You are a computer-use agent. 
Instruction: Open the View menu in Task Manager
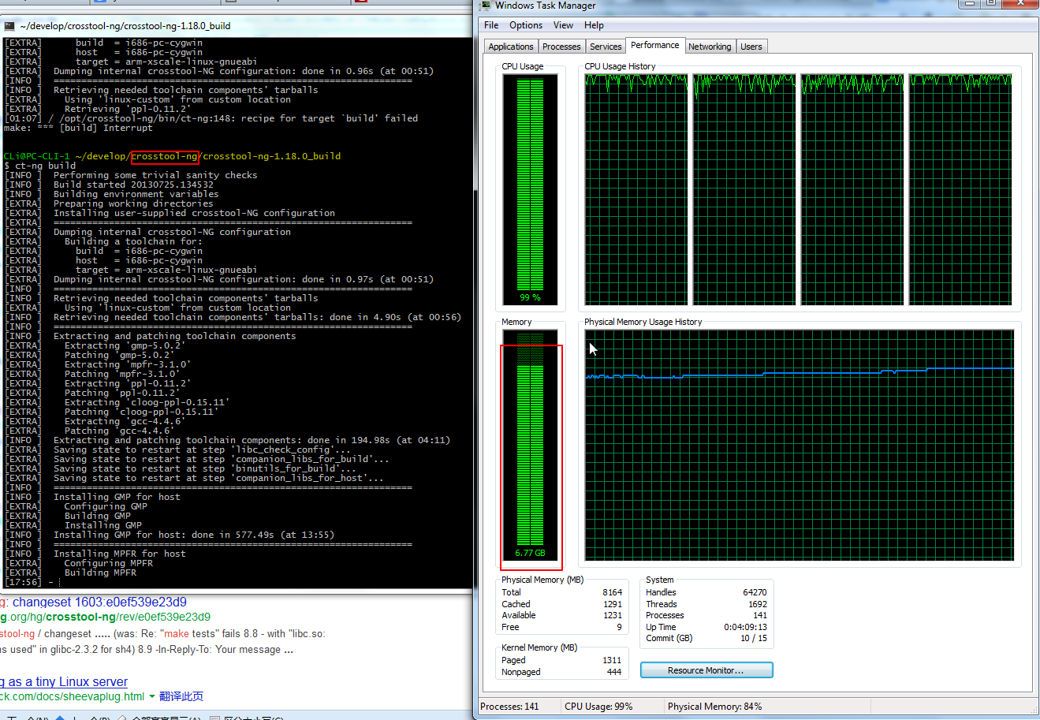pos(564,25)
